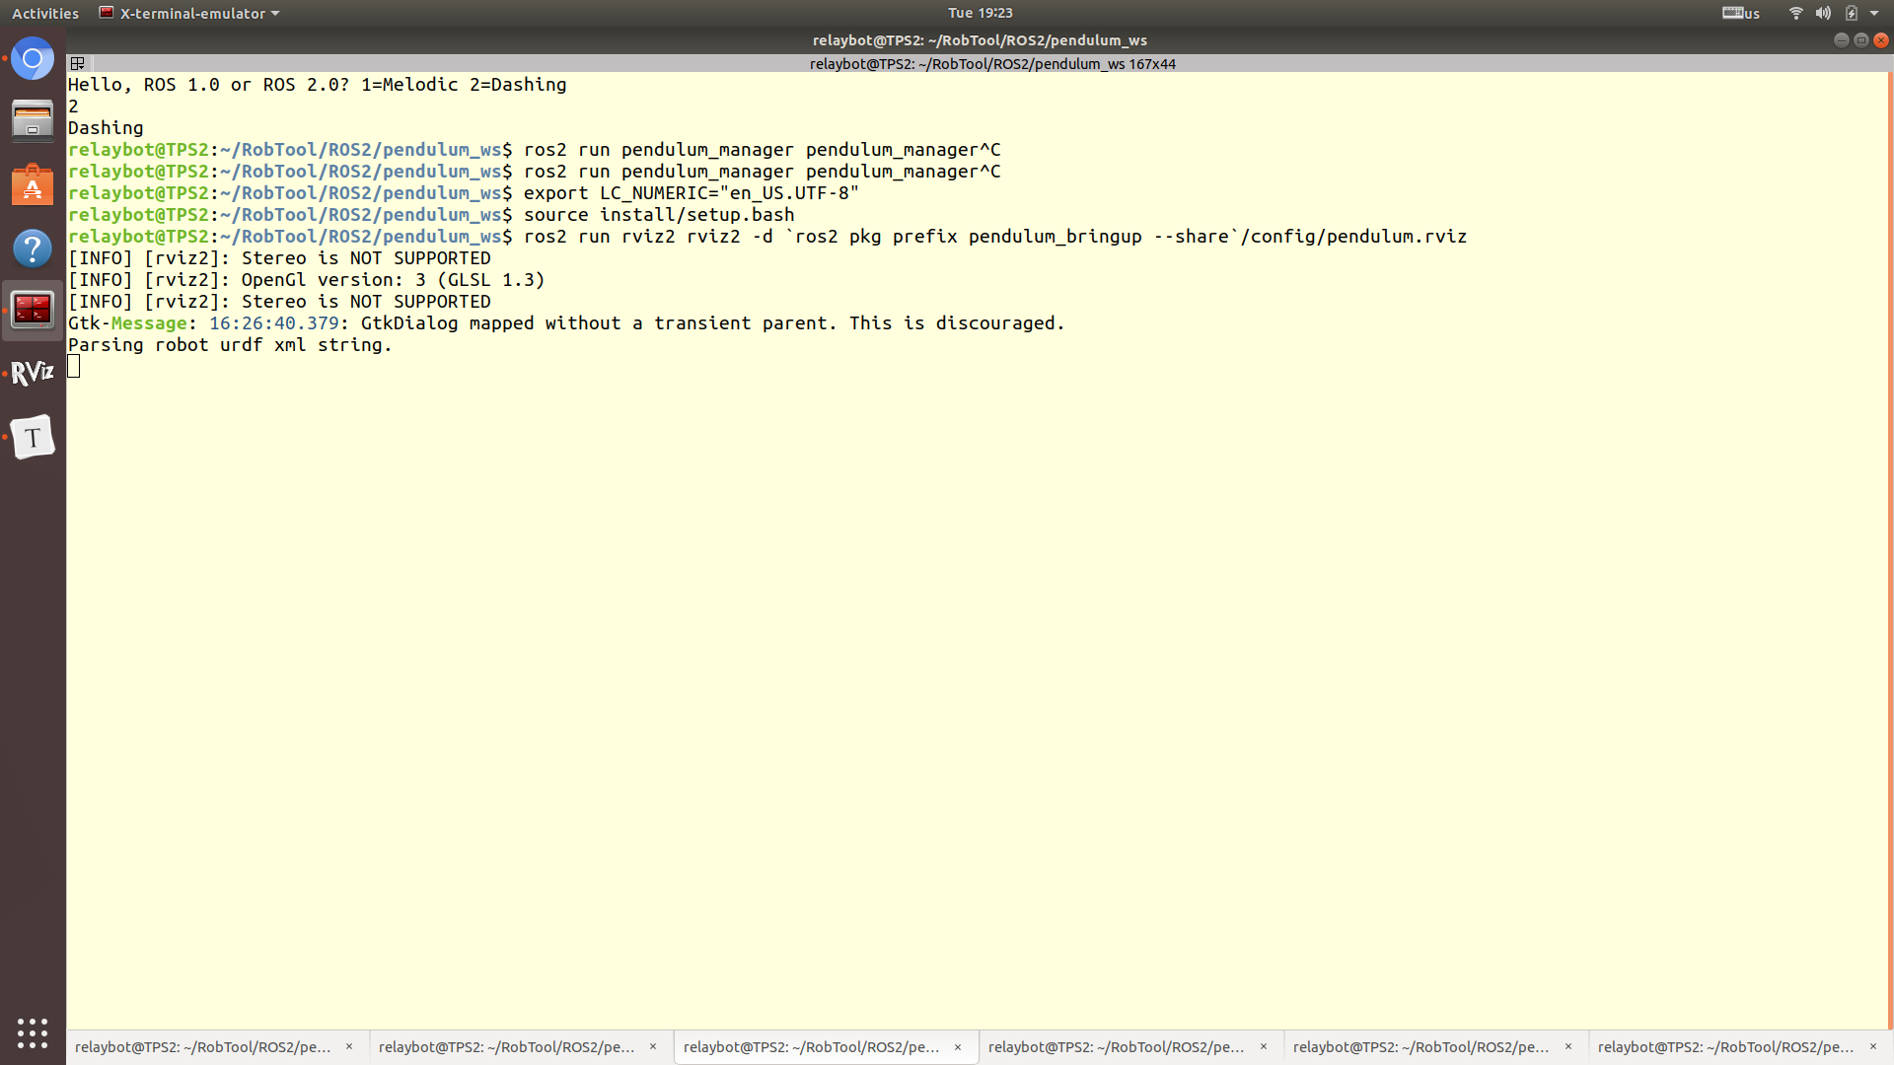The height and width of the screenshot is (1065, 1894).
Task: Open Chromium browser from the dock
Action: 33,60
